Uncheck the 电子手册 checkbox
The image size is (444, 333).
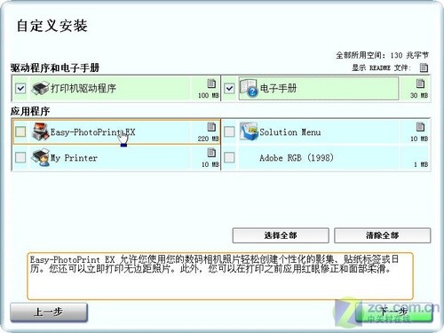click(x=229, y=88)
